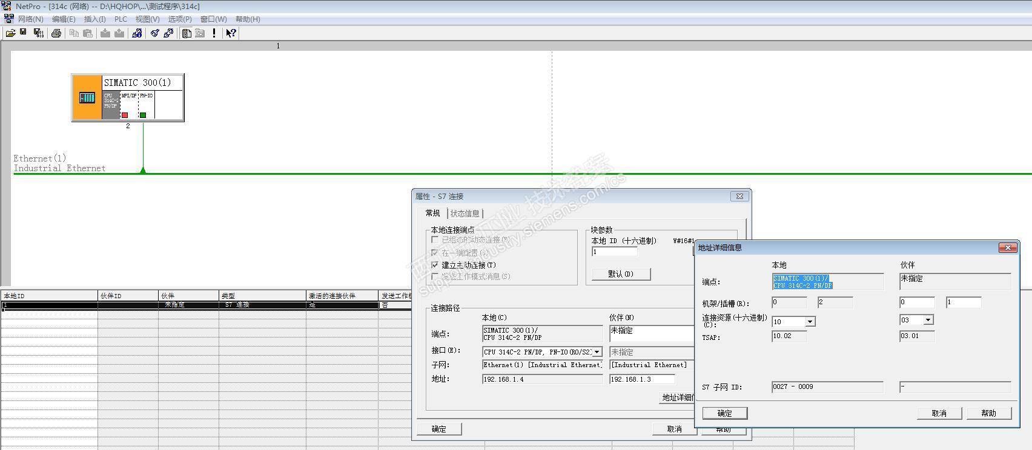Click the 地址详细信息 button in properties dialog
1032x450 pixels.
(678, 397)
